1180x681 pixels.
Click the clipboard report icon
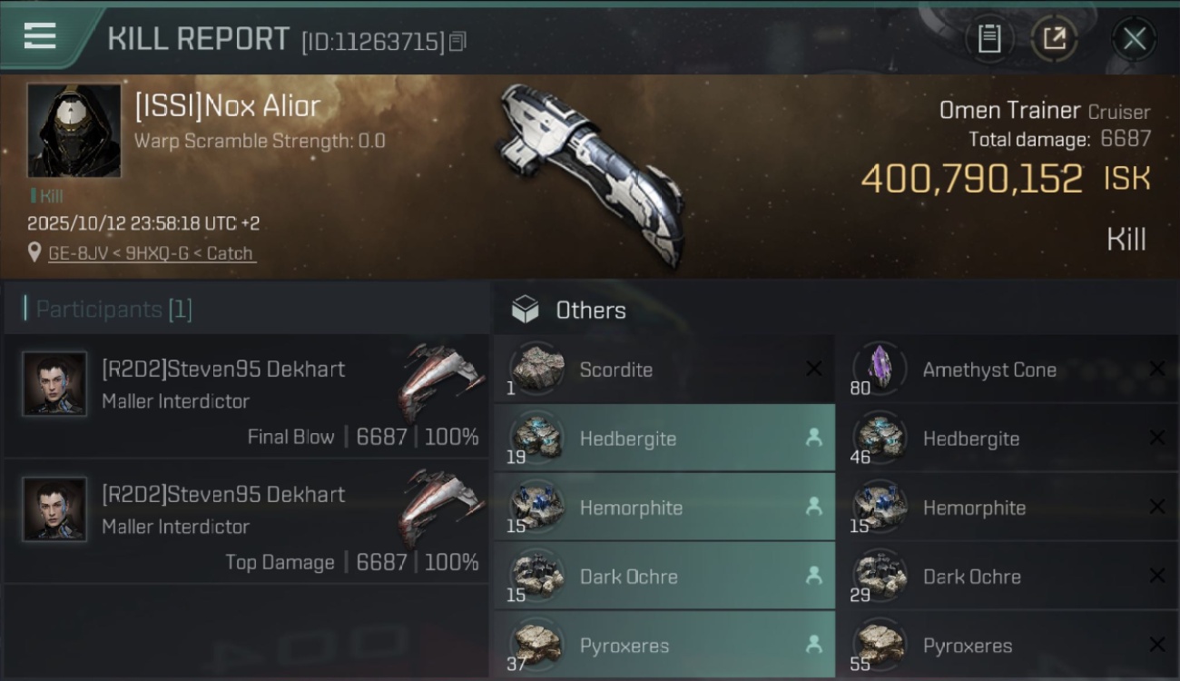(989, 39)
